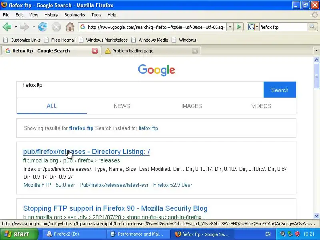This screenshot has height=240, width=320.
Task: Open the Free Hotmail bookmark
Action: click(x=60, y=40)
